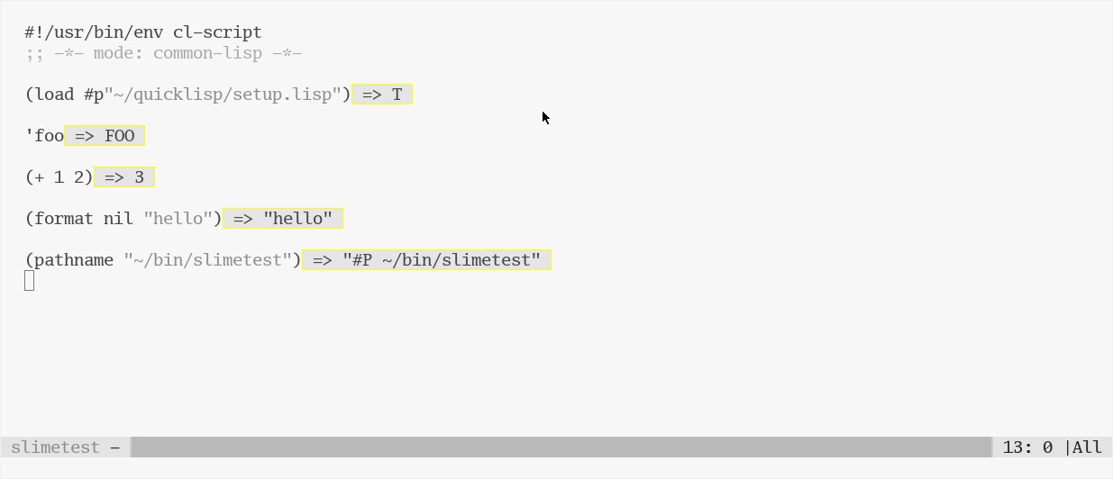Click the shebang line '#!/usr/bin/env cl-script'

tap(143, 33)
